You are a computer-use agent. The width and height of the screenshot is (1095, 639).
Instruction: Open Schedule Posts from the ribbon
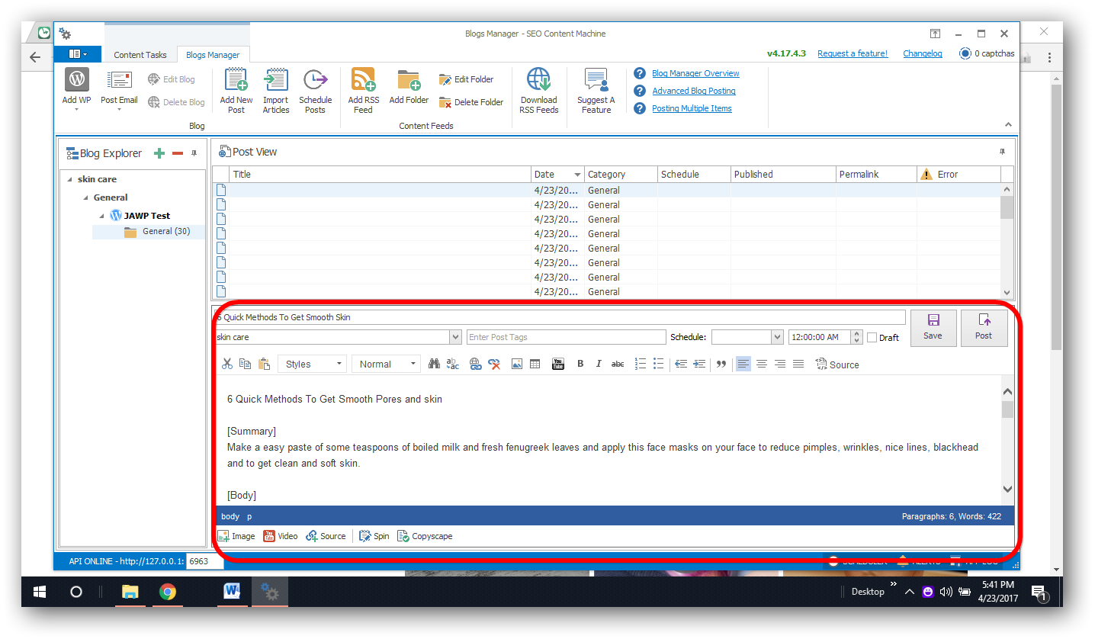click(x=315, y=80)
